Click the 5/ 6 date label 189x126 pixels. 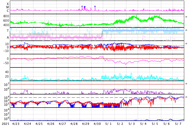click(x=167, y=124)
